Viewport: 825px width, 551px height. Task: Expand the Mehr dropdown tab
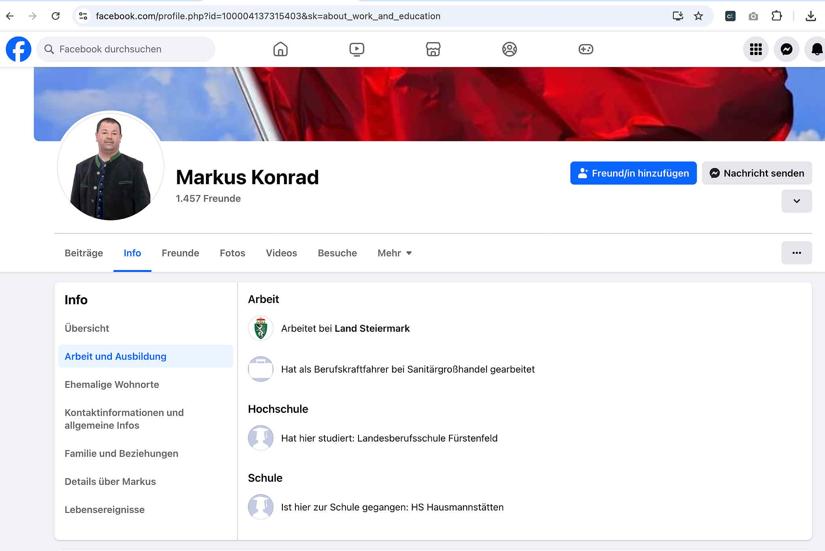[394, 253]
